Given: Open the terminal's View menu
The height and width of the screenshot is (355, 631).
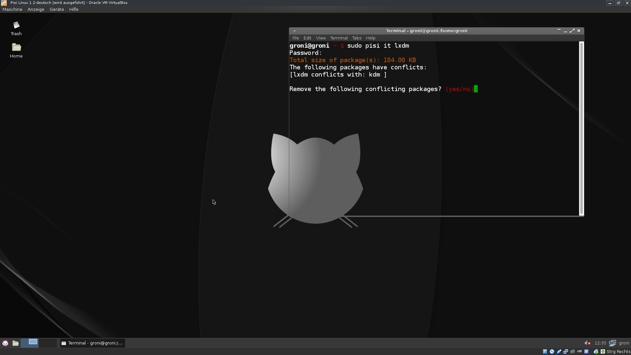Looking at the screenshot, I should click(321, 38).
